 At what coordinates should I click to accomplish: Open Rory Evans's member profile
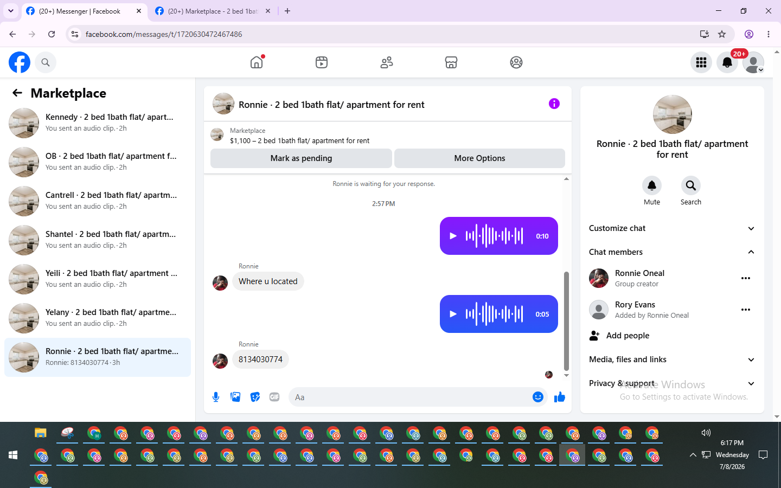(635, 305)
